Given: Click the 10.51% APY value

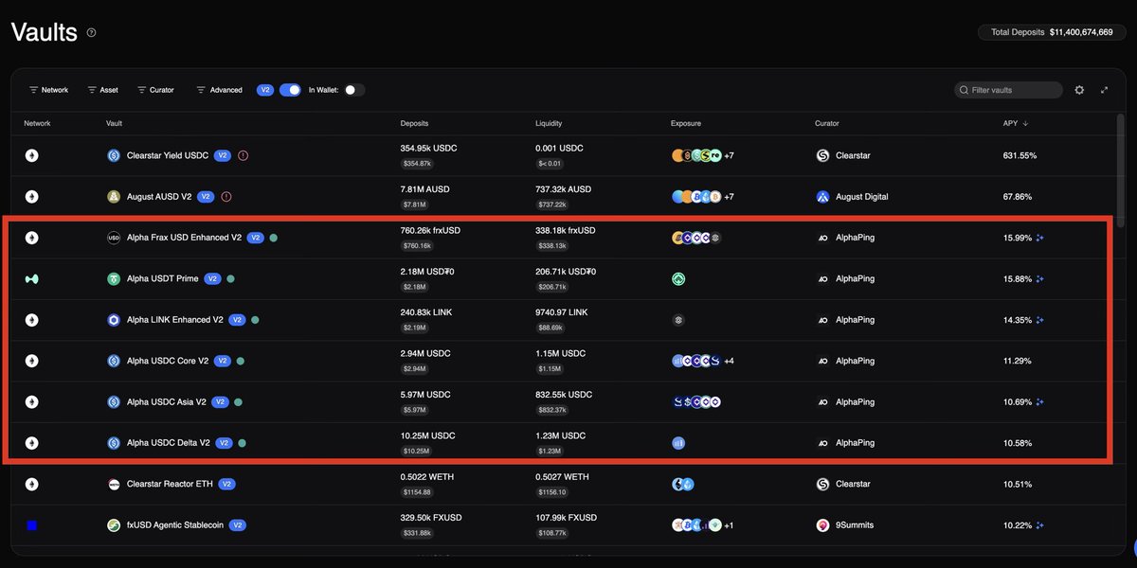Looking at the screenshot, I should click(x=1018, y=484).
